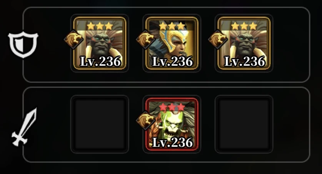
Task: Select the golden-helmet hero in the defense row
Action: [x=172, y=43]
